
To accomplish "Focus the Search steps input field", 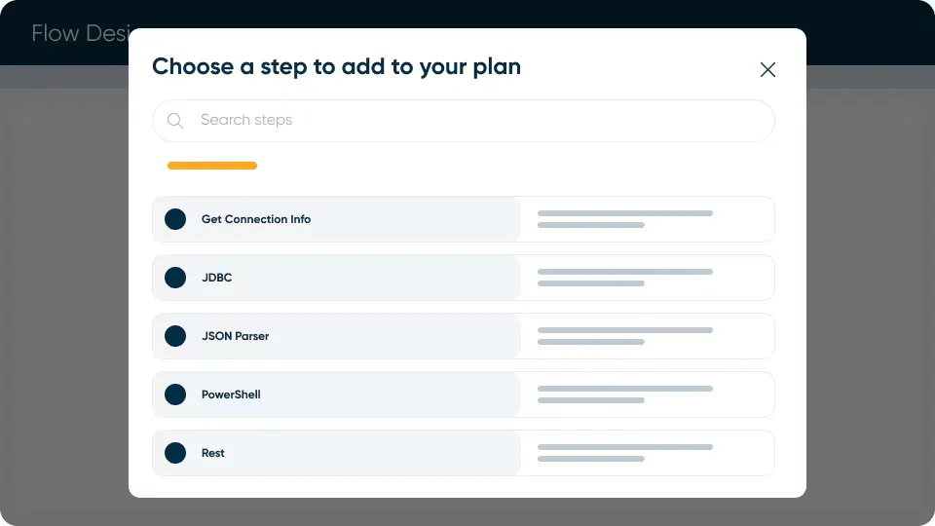I will pos(467,121).
